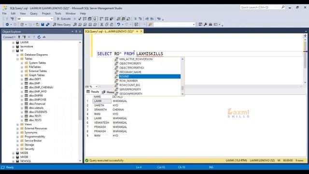Select the SQLQuery1.sql document tab
Viewport: 309px width, 174px height.
(110, 31)
